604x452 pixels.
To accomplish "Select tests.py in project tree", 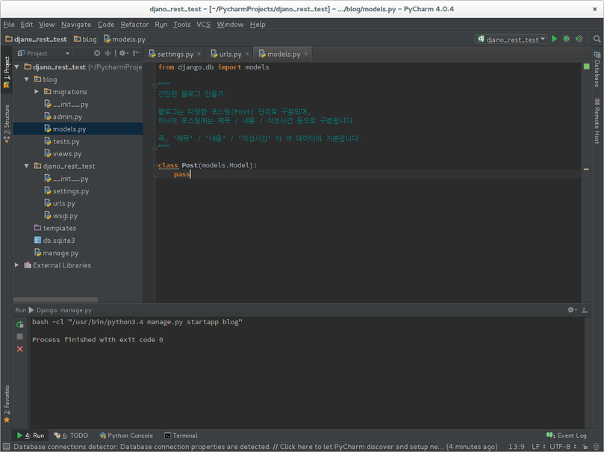I will coord(78,141).
